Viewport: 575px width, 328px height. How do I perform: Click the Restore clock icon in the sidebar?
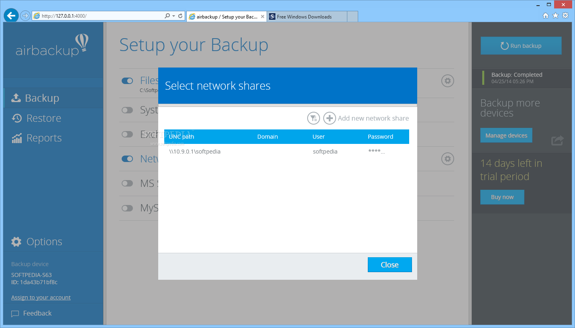tap(16, 118)
